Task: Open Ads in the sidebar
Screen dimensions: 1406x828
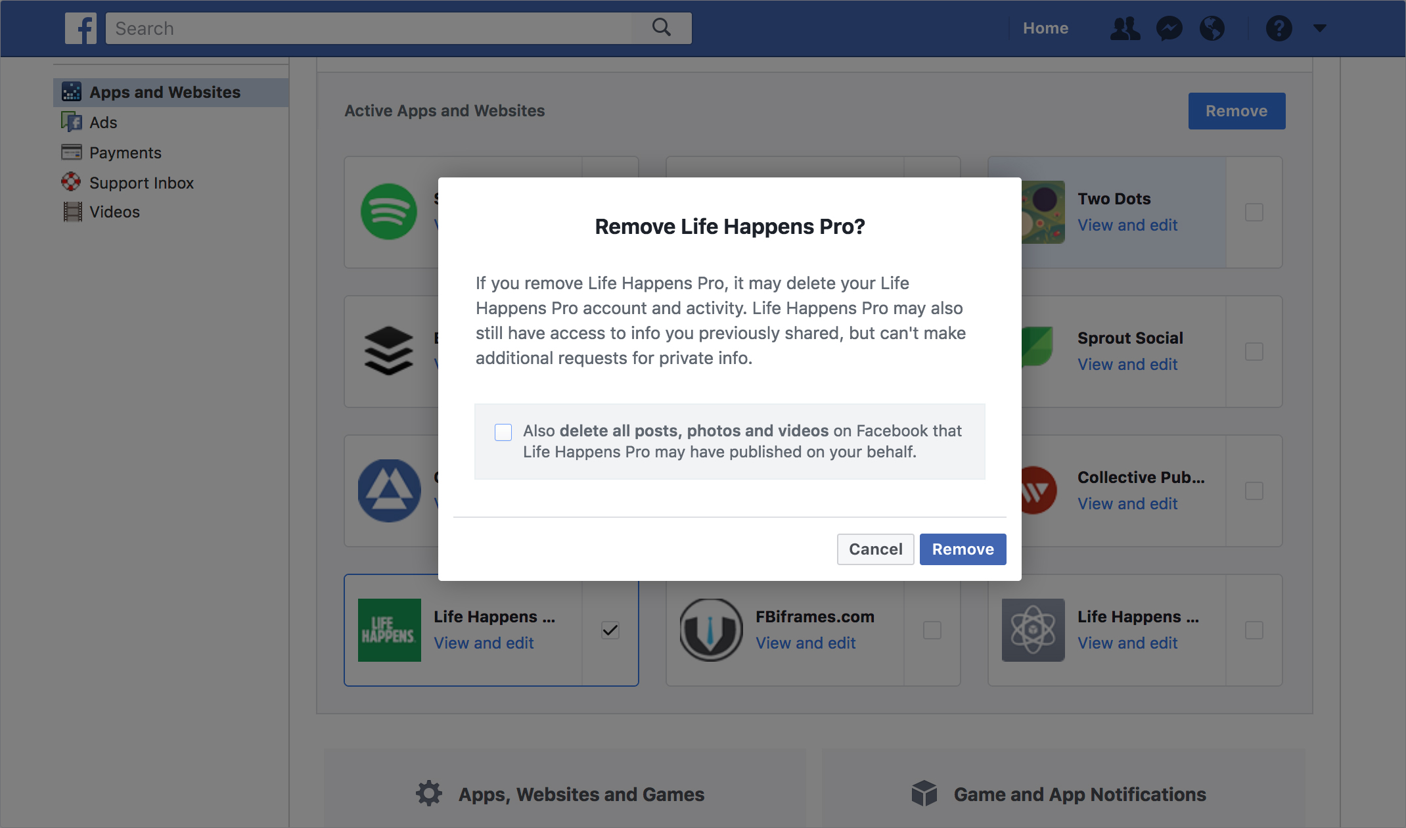Action: 103,122
